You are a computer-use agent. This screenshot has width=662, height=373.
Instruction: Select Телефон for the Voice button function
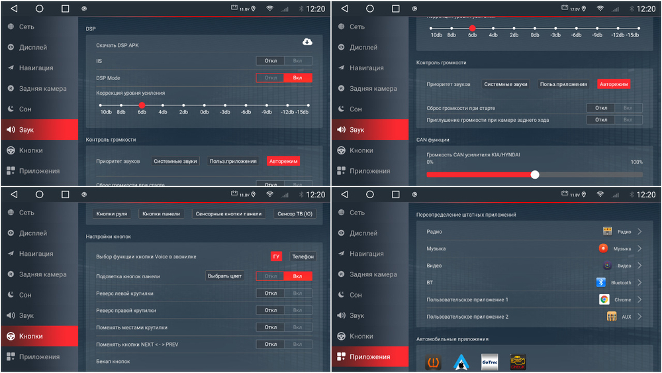[303, 256]
